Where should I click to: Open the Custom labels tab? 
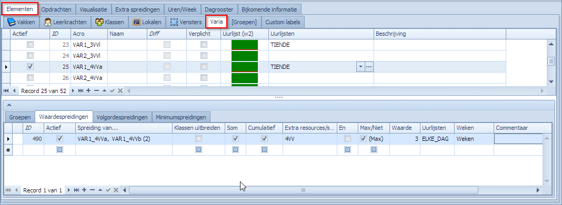point(283,22)
